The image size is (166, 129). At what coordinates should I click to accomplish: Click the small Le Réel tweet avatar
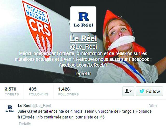pos(10,109)
